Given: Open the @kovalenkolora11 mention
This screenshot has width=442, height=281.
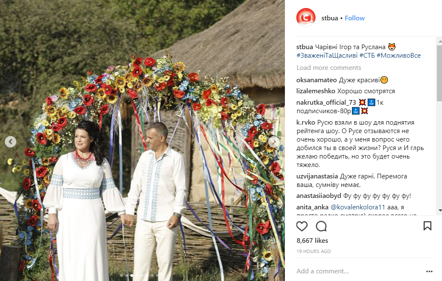Looking at the screenshot, I should (x=358, y=207).
